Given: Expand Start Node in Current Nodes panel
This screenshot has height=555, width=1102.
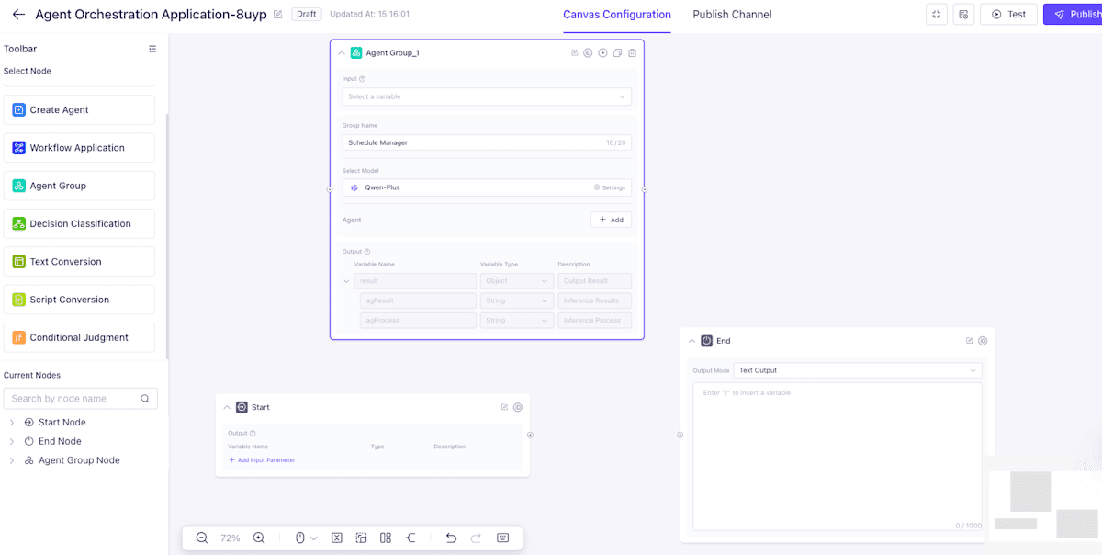Looking at the screenshot, I should [11, 422].
